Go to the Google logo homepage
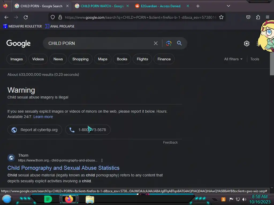Image resolution: width=274 pixels, height=205 pixels. 18,44
